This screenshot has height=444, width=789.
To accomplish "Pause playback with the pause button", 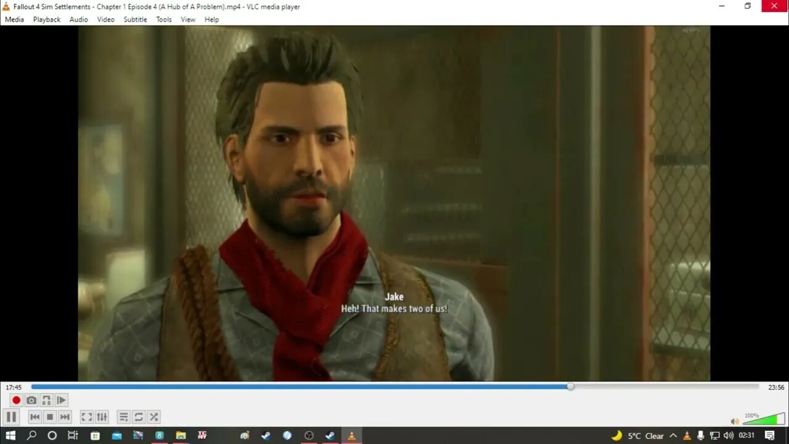I will (x=11, y=417).
